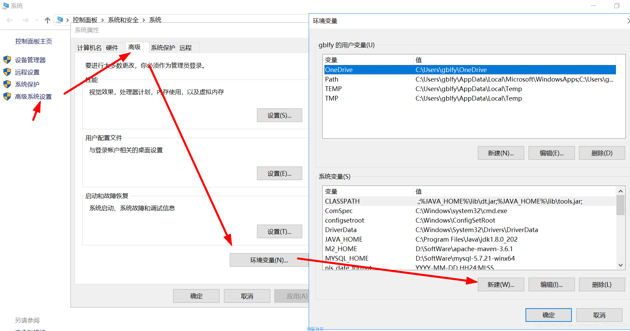Click the shield icon beside 设备管理器

(7, 60)
